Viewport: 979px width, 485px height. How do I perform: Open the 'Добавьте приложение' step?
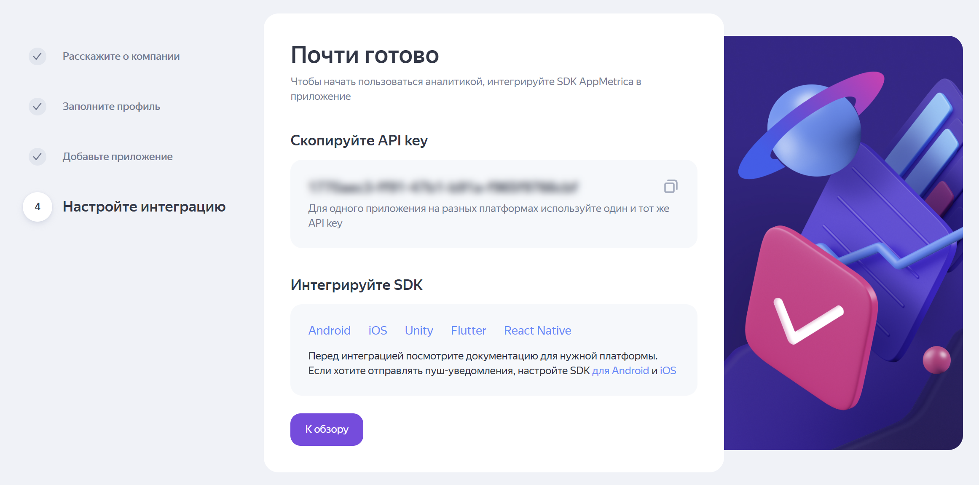118,157
